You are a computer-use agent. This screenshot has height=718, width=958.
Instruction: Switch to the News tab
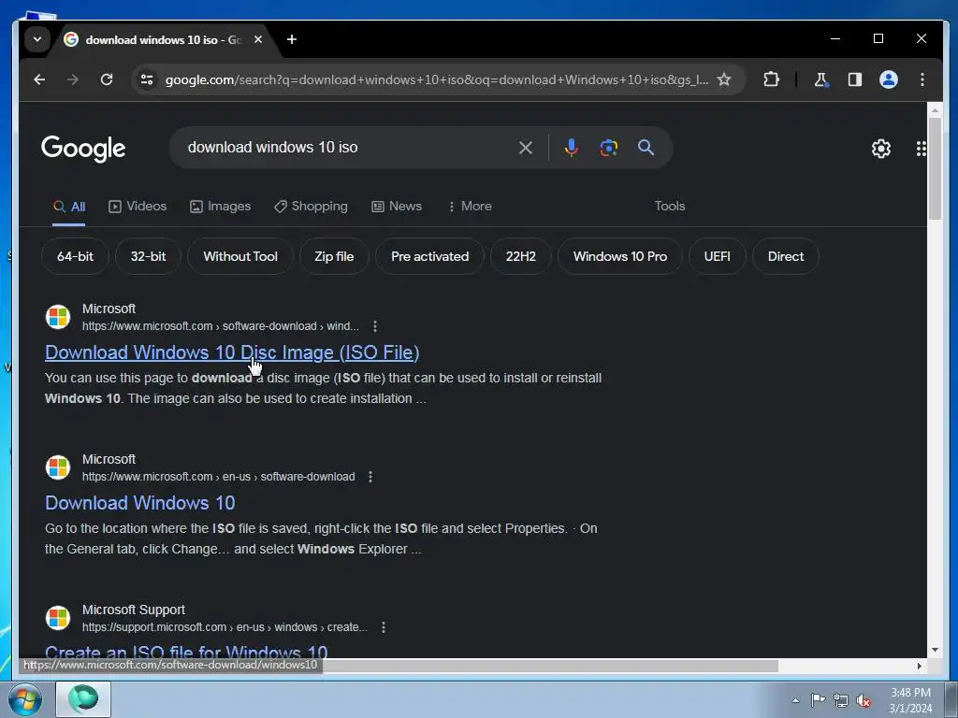tap(397, 207)
